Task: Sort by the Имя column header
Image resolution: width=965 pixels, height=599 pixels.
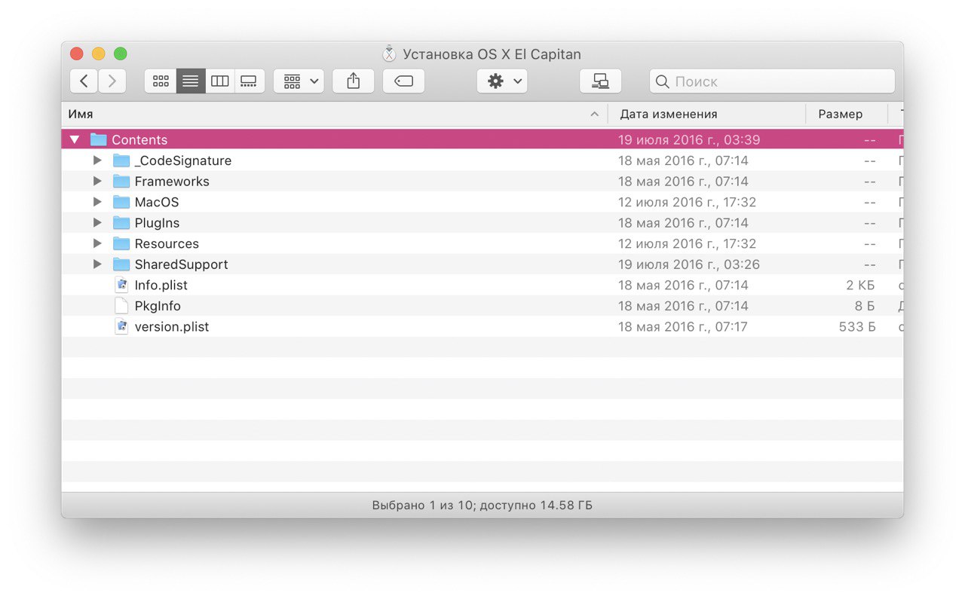Action: 334,115
